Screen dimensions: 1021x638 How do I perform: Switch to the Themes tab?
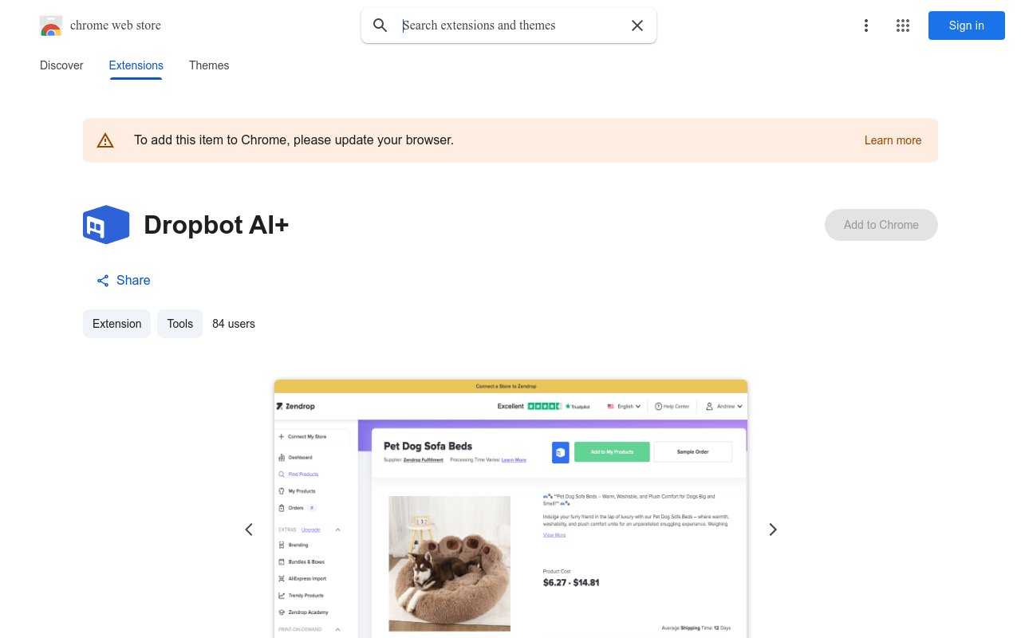tap(209, 65)
